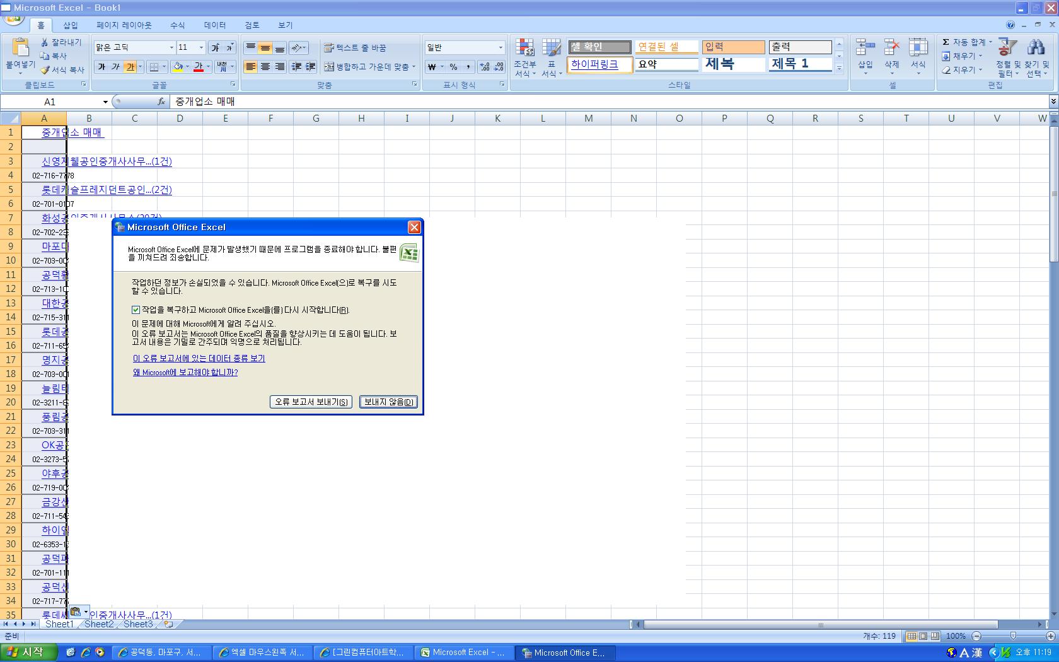Open Format as Table (표 서식)

click(x=552, y=57)
